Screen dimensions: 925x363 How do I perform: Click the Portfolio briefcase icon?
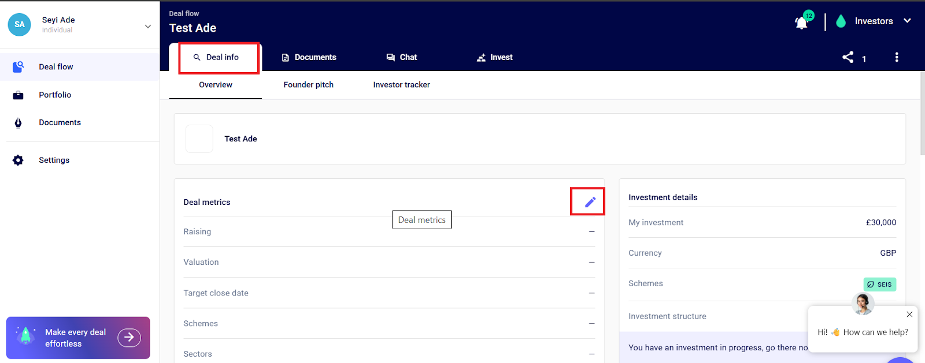(x=18, y=95)
